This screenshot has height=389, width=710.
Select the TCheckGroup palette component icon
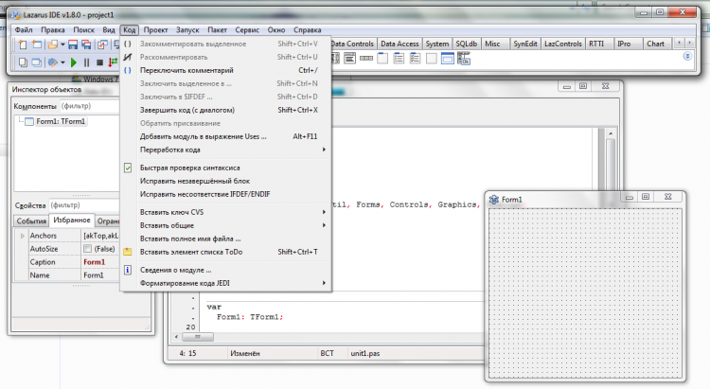point(415,59)
